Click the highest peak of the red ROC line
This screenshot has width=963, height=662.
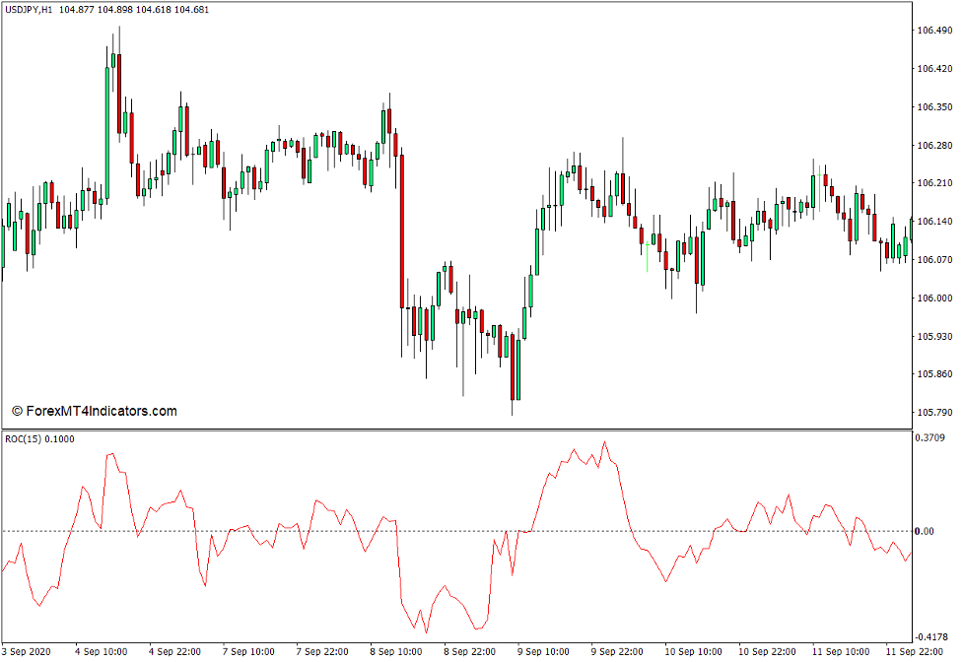pos(604,442)
